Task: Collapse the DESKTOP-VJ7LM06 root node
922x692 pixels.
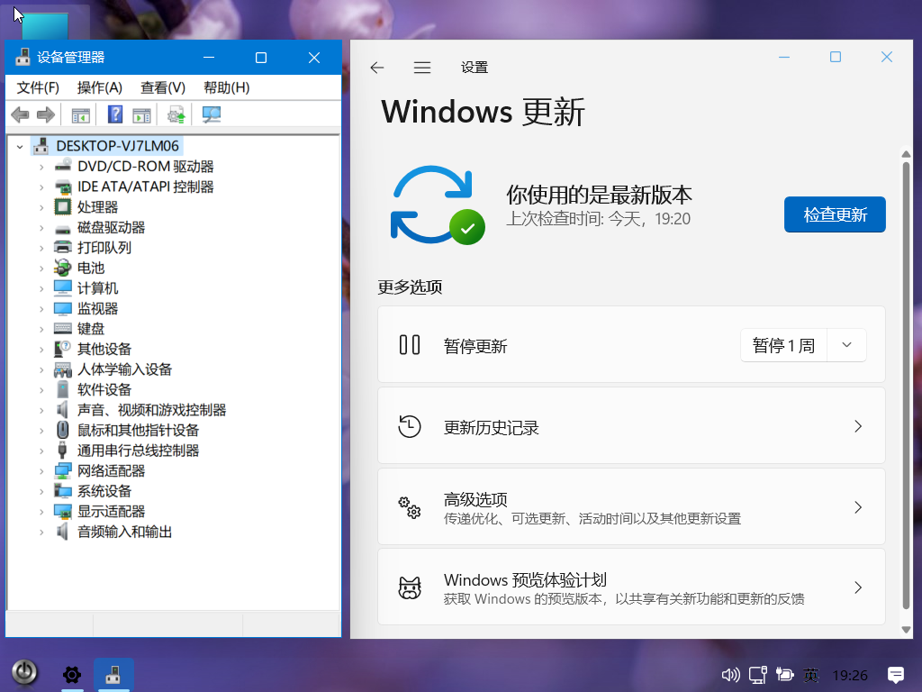Action: click(20, 146)
